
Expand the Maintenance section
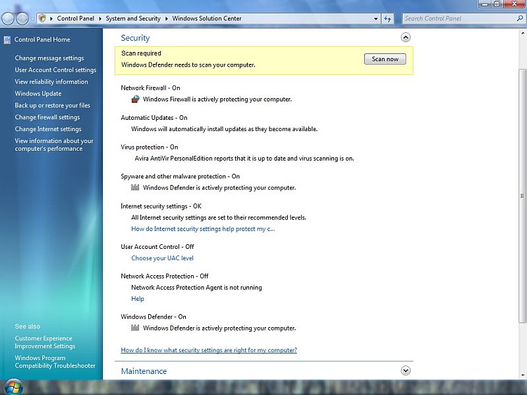[x=406, y=371]
